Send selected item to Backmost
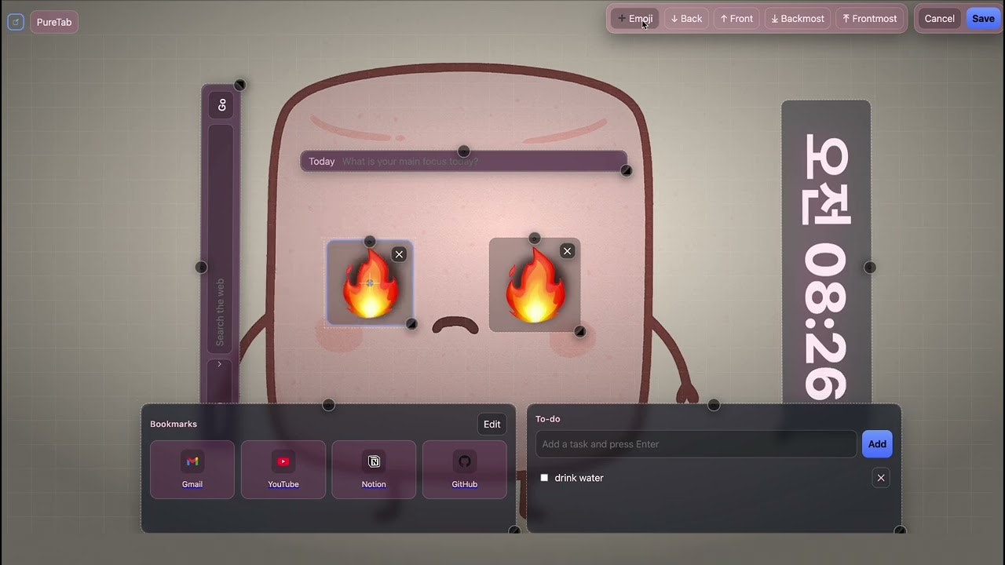The image size is (1005, 565). (x=798, y=19)
